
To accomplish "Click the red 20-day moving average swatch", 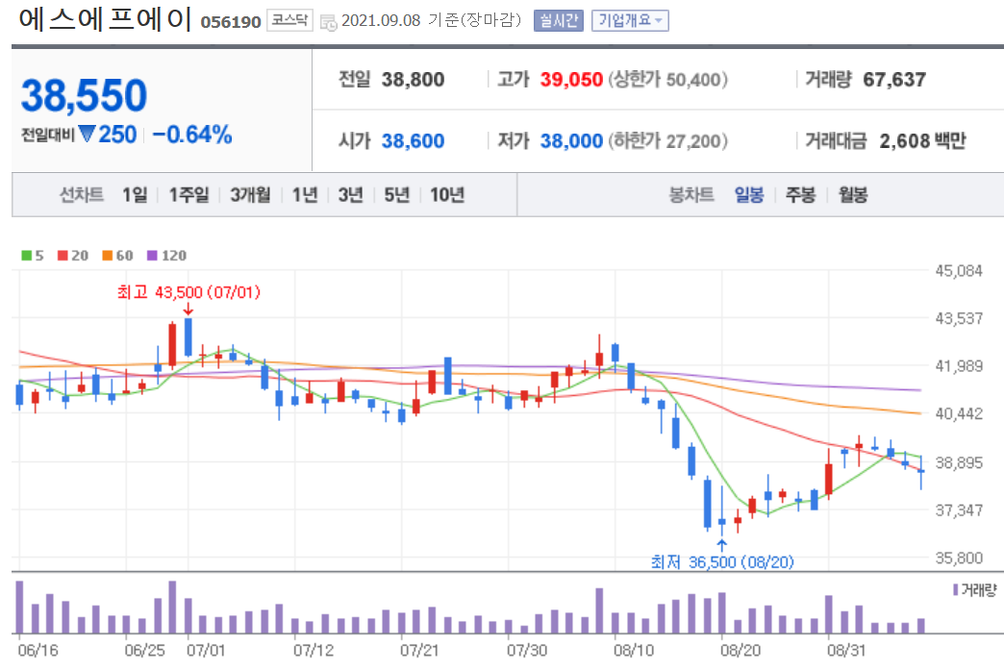I will tap(63, 256).
